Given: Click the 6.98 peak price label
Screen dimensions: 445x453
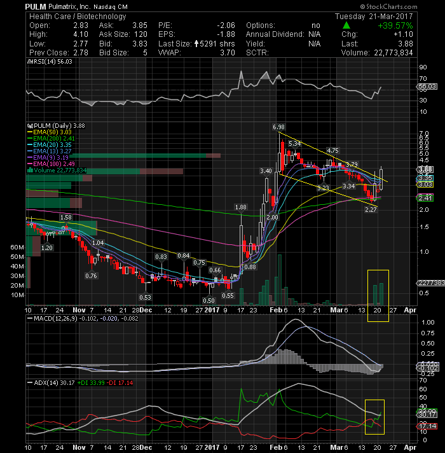Looking at the screenshot, I should pos(278,127).
